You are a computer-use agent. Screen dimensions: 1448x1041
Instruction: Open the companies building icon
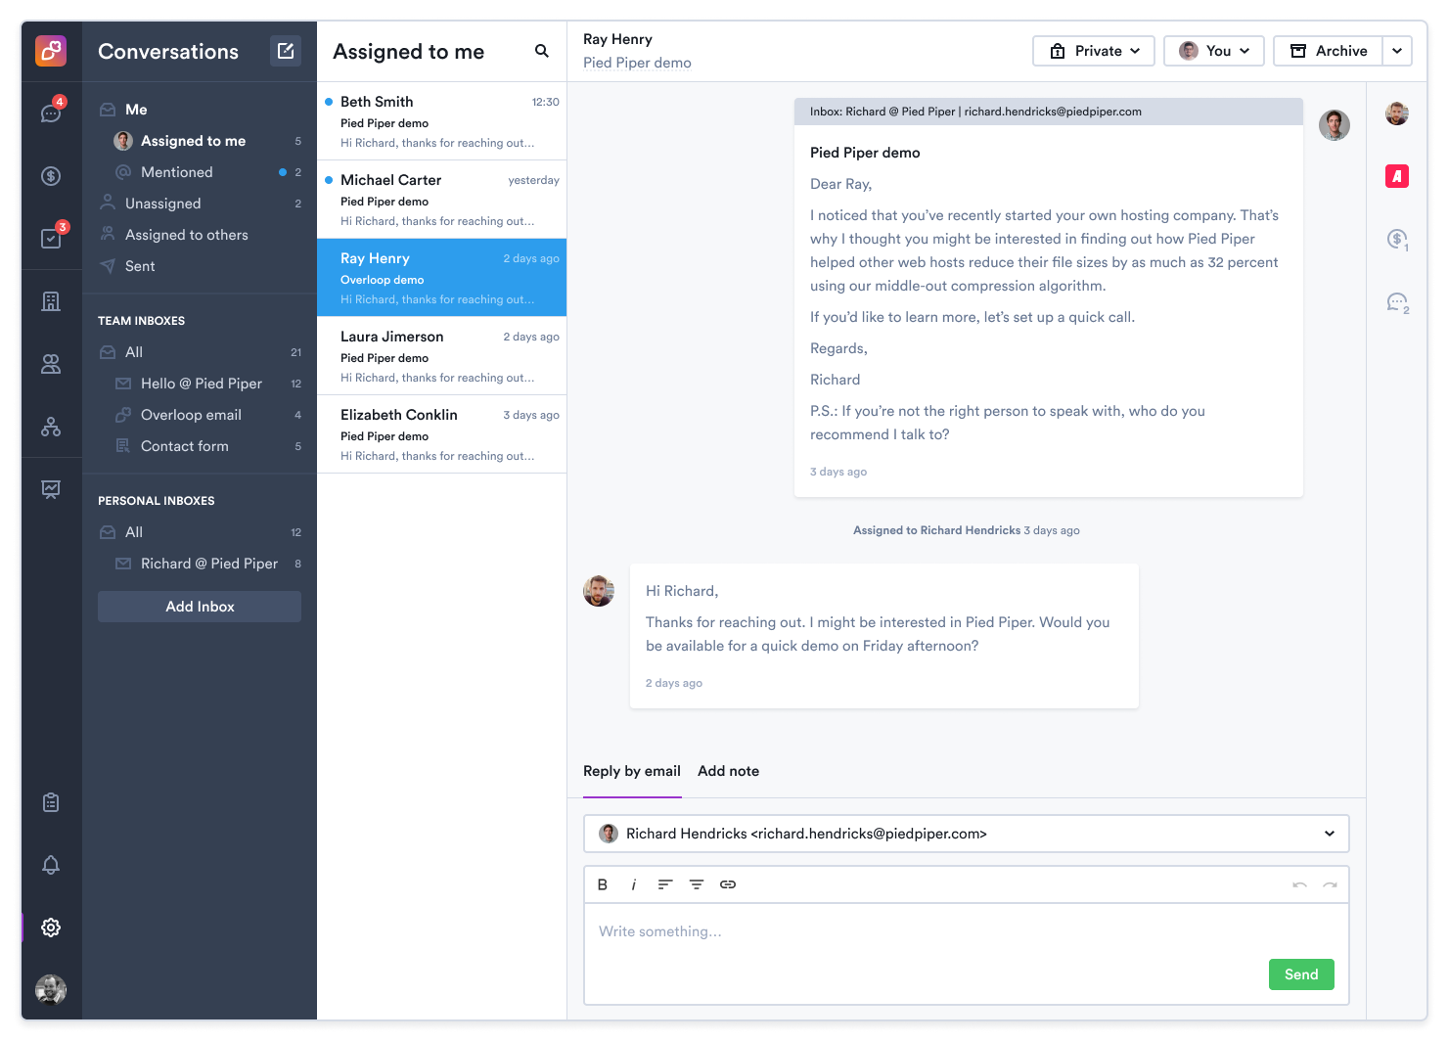(x=51, y=301)
